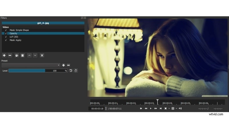Click the current timecode field 00:00:03:18
Image resolution: width=229 pixels, height=117 pixels.
point(97,108)
